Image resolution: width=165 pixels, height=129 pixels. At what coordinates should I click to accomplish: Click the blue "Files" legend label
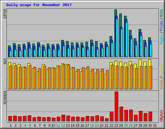click(161, 25)
